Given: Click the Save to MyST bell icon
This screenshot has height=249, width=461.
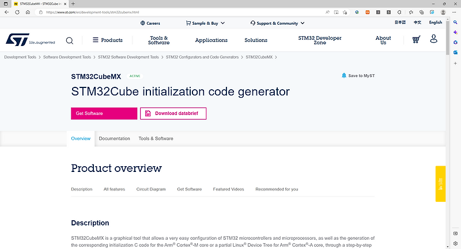Looking at the screenshot, I should click(x=344, y=75).
